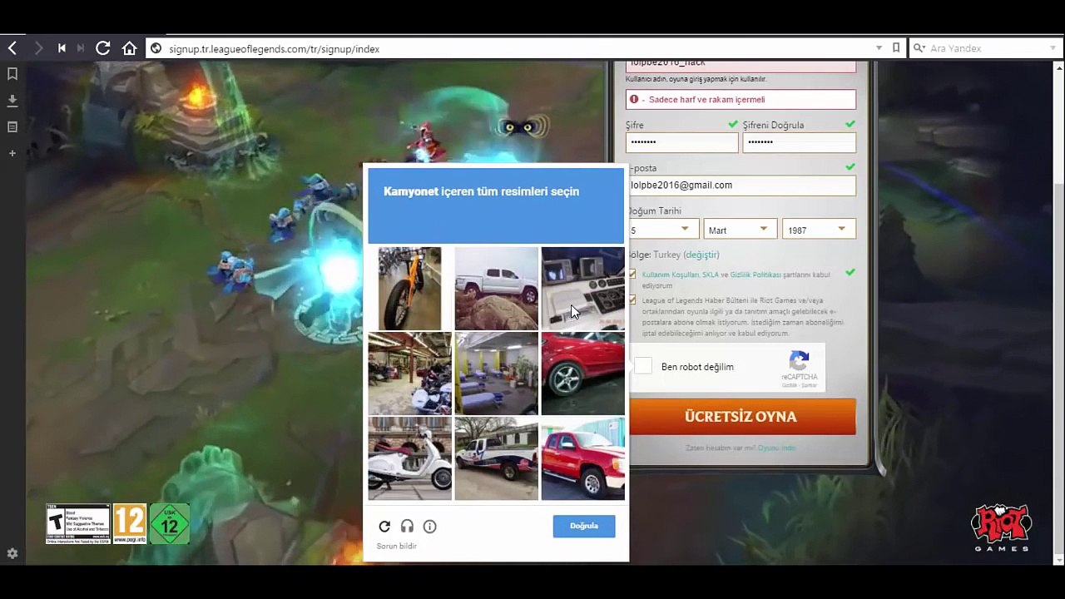This screenshot has height=599, width=1065.
Task: Click the USK 12 rating badge
Action: tap(170, 524)
